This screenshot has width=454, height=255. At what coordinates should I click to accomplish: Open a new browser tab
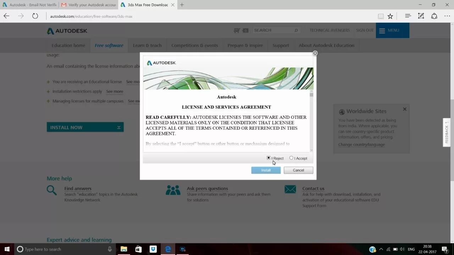[182, 5]
